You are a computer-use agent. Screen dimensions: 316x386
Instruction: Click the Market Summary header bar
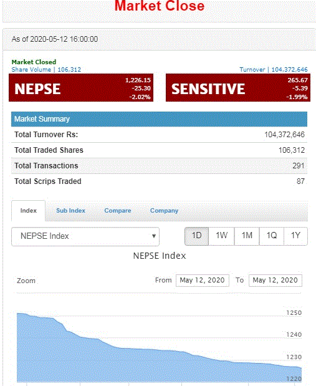click(x=159, y=119)
